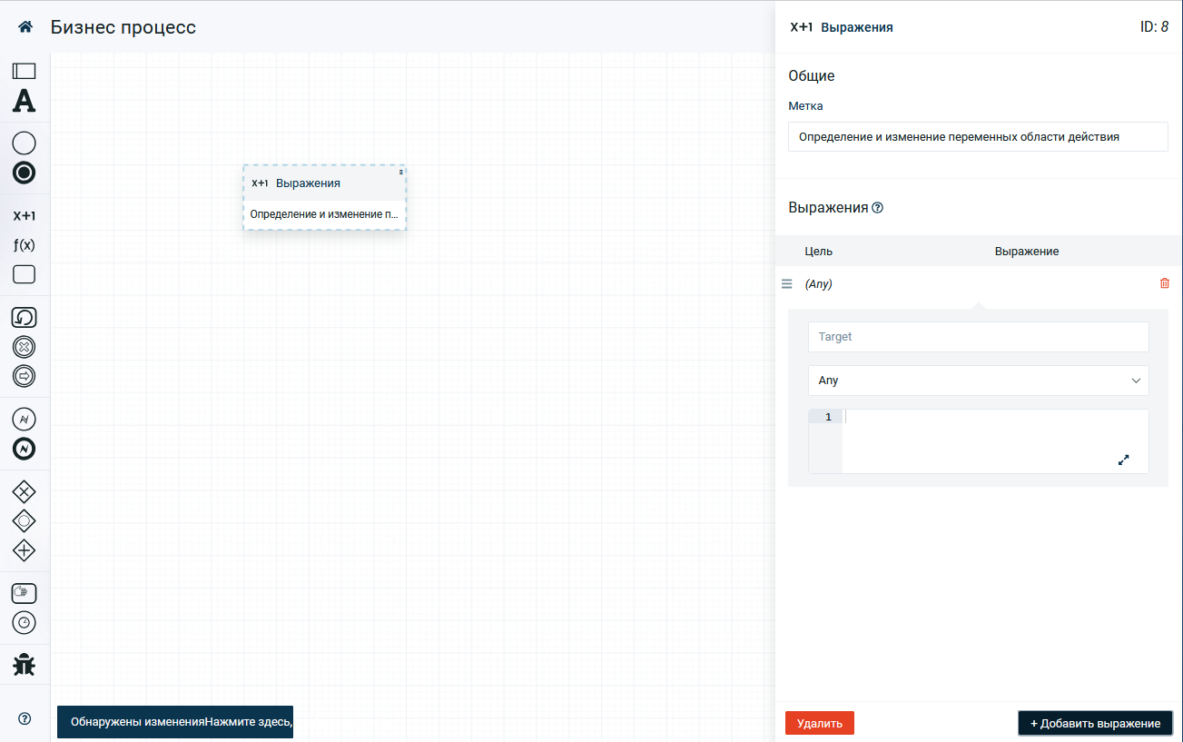Select the Выражения node on canvas

click(325, 197)
